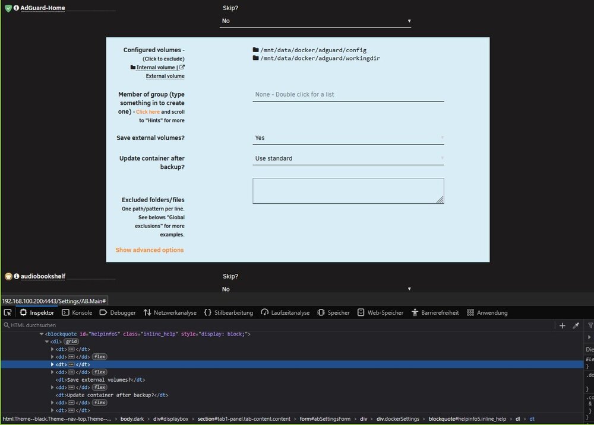Select div#displaybox in the breadcrumb bar

click(171, 419)
